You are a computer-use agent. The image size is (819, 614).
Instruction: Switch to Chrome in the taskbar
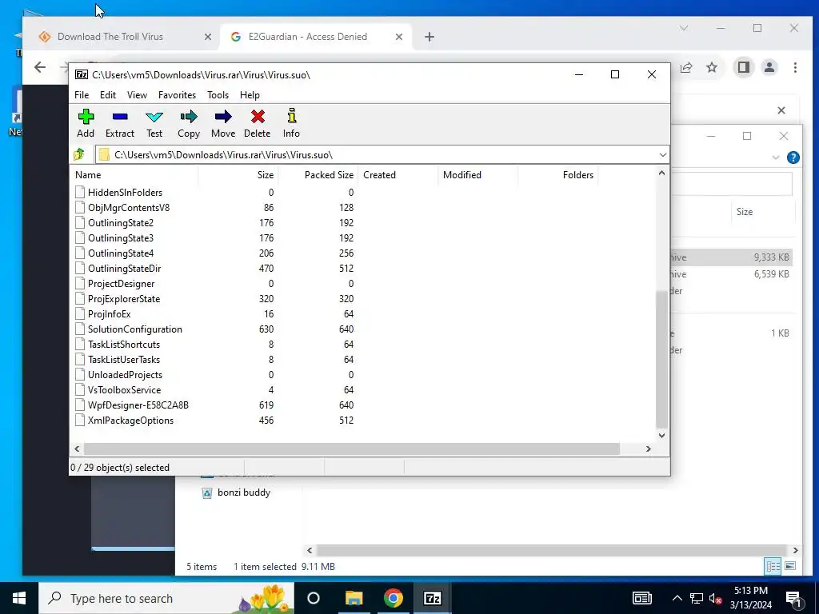pos(393,598)
